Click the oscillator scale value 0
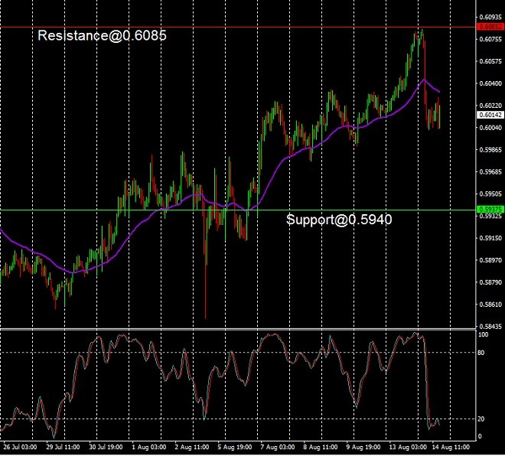The width and height of the screenshot is (505, 456). [480, 437]
